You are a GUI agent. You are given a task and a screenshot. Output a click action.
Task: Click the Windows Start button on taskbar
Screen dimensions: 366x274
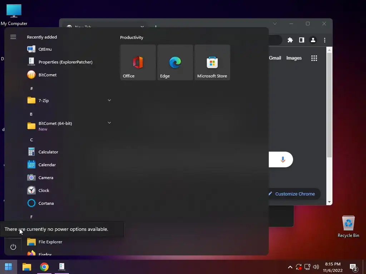pos(9,267)
